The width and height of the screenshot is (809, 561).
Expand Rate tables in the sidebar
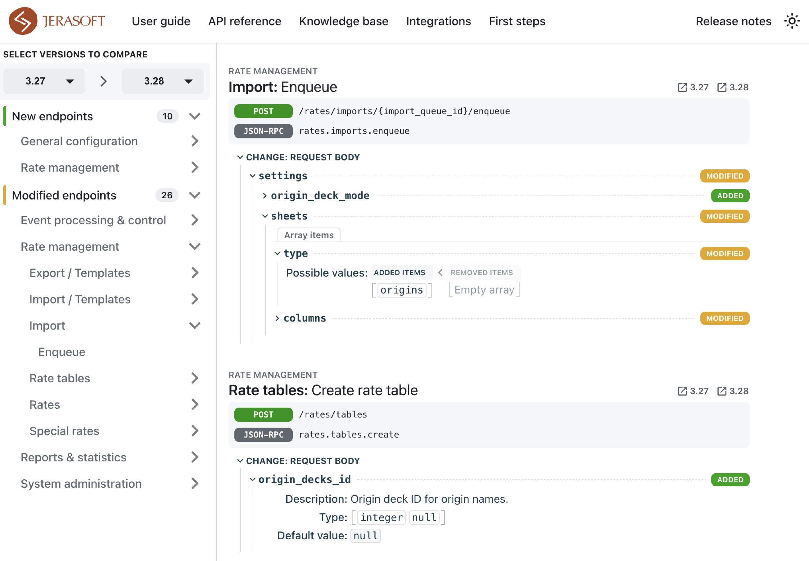tap(195, 378)
